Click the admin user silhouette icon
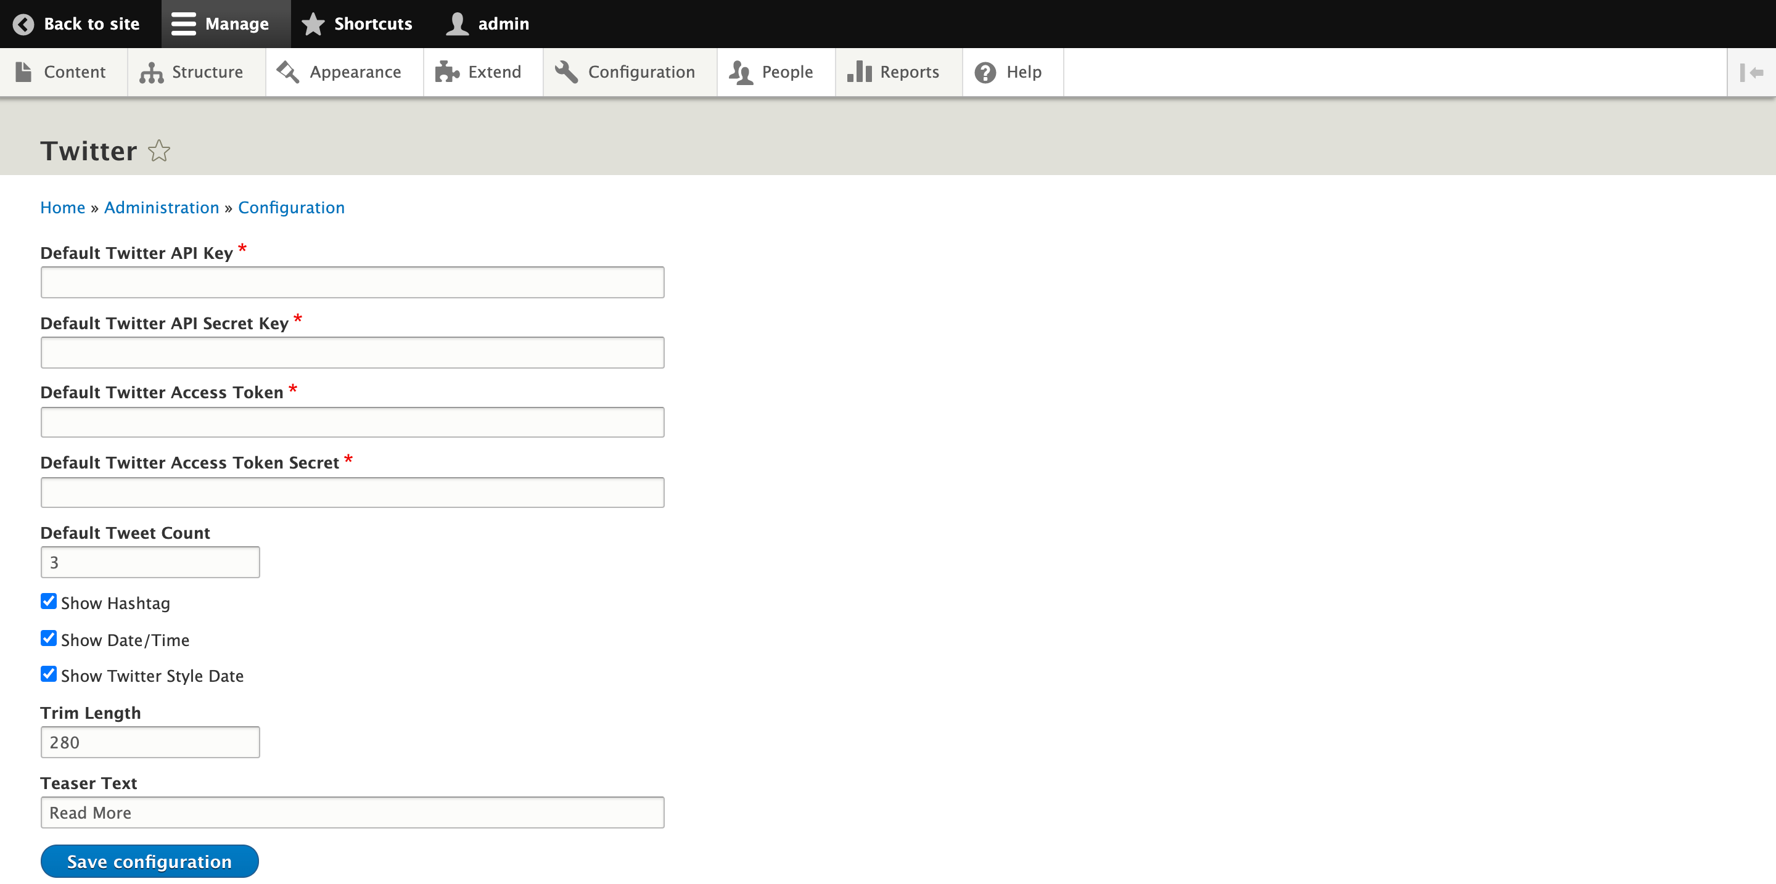Viewport: 1776px width, 884px height. [x=457, y=24]
